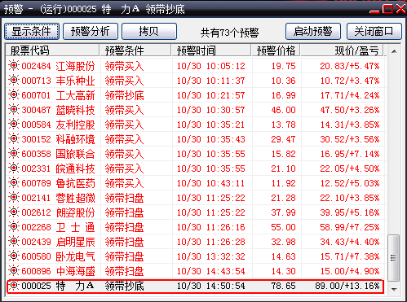Select stock 300487 蓝晓科技

58,110
